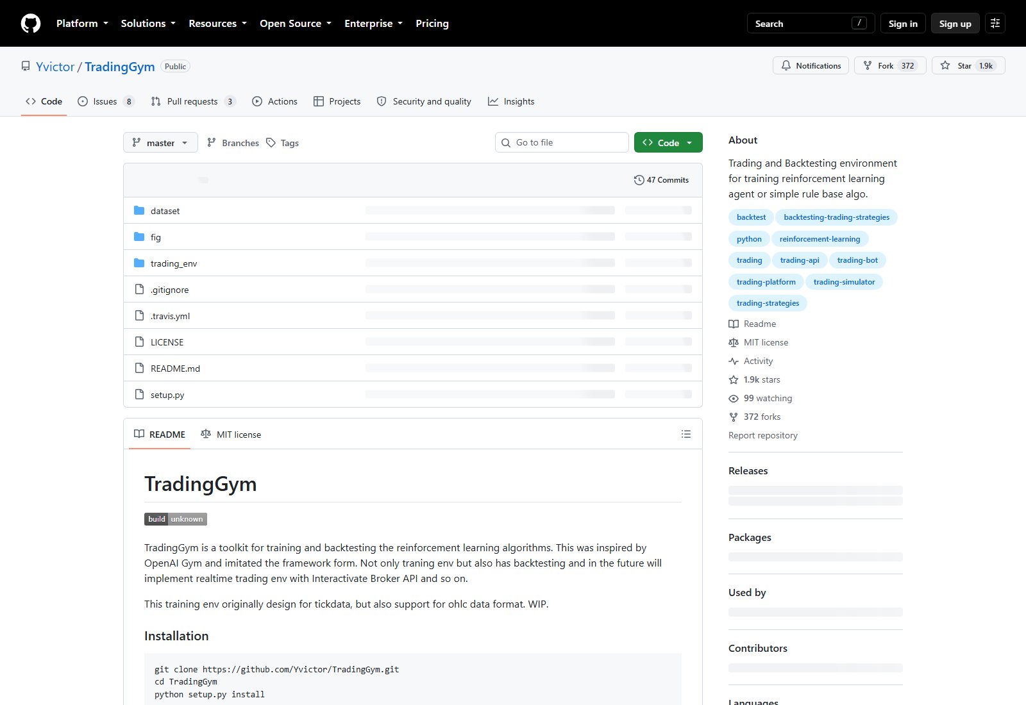Click the Readme book icon in About
1026x705 pixels.
click(x=734, y=324)
